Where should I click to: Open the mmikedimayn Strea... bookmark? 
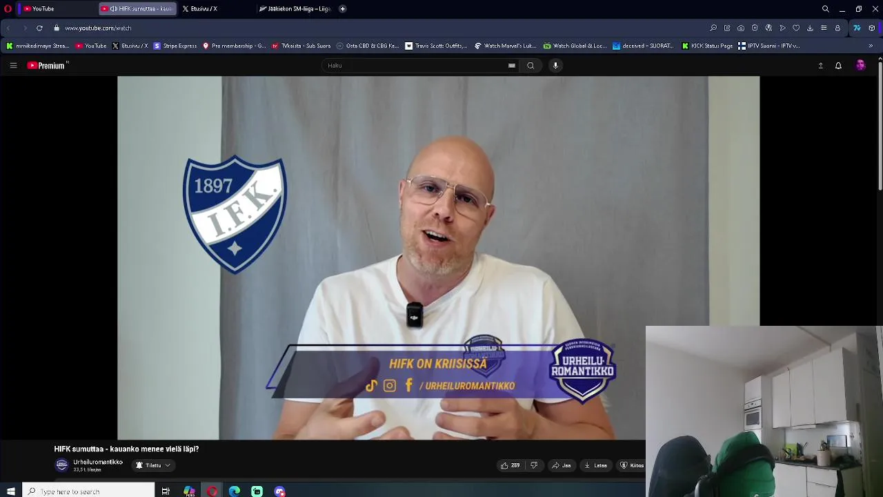[x=38, y=46]
